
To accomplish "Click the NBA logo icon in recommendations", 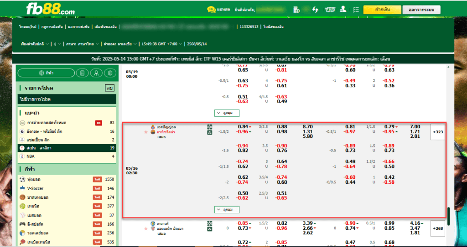I will tap(22, 156).
